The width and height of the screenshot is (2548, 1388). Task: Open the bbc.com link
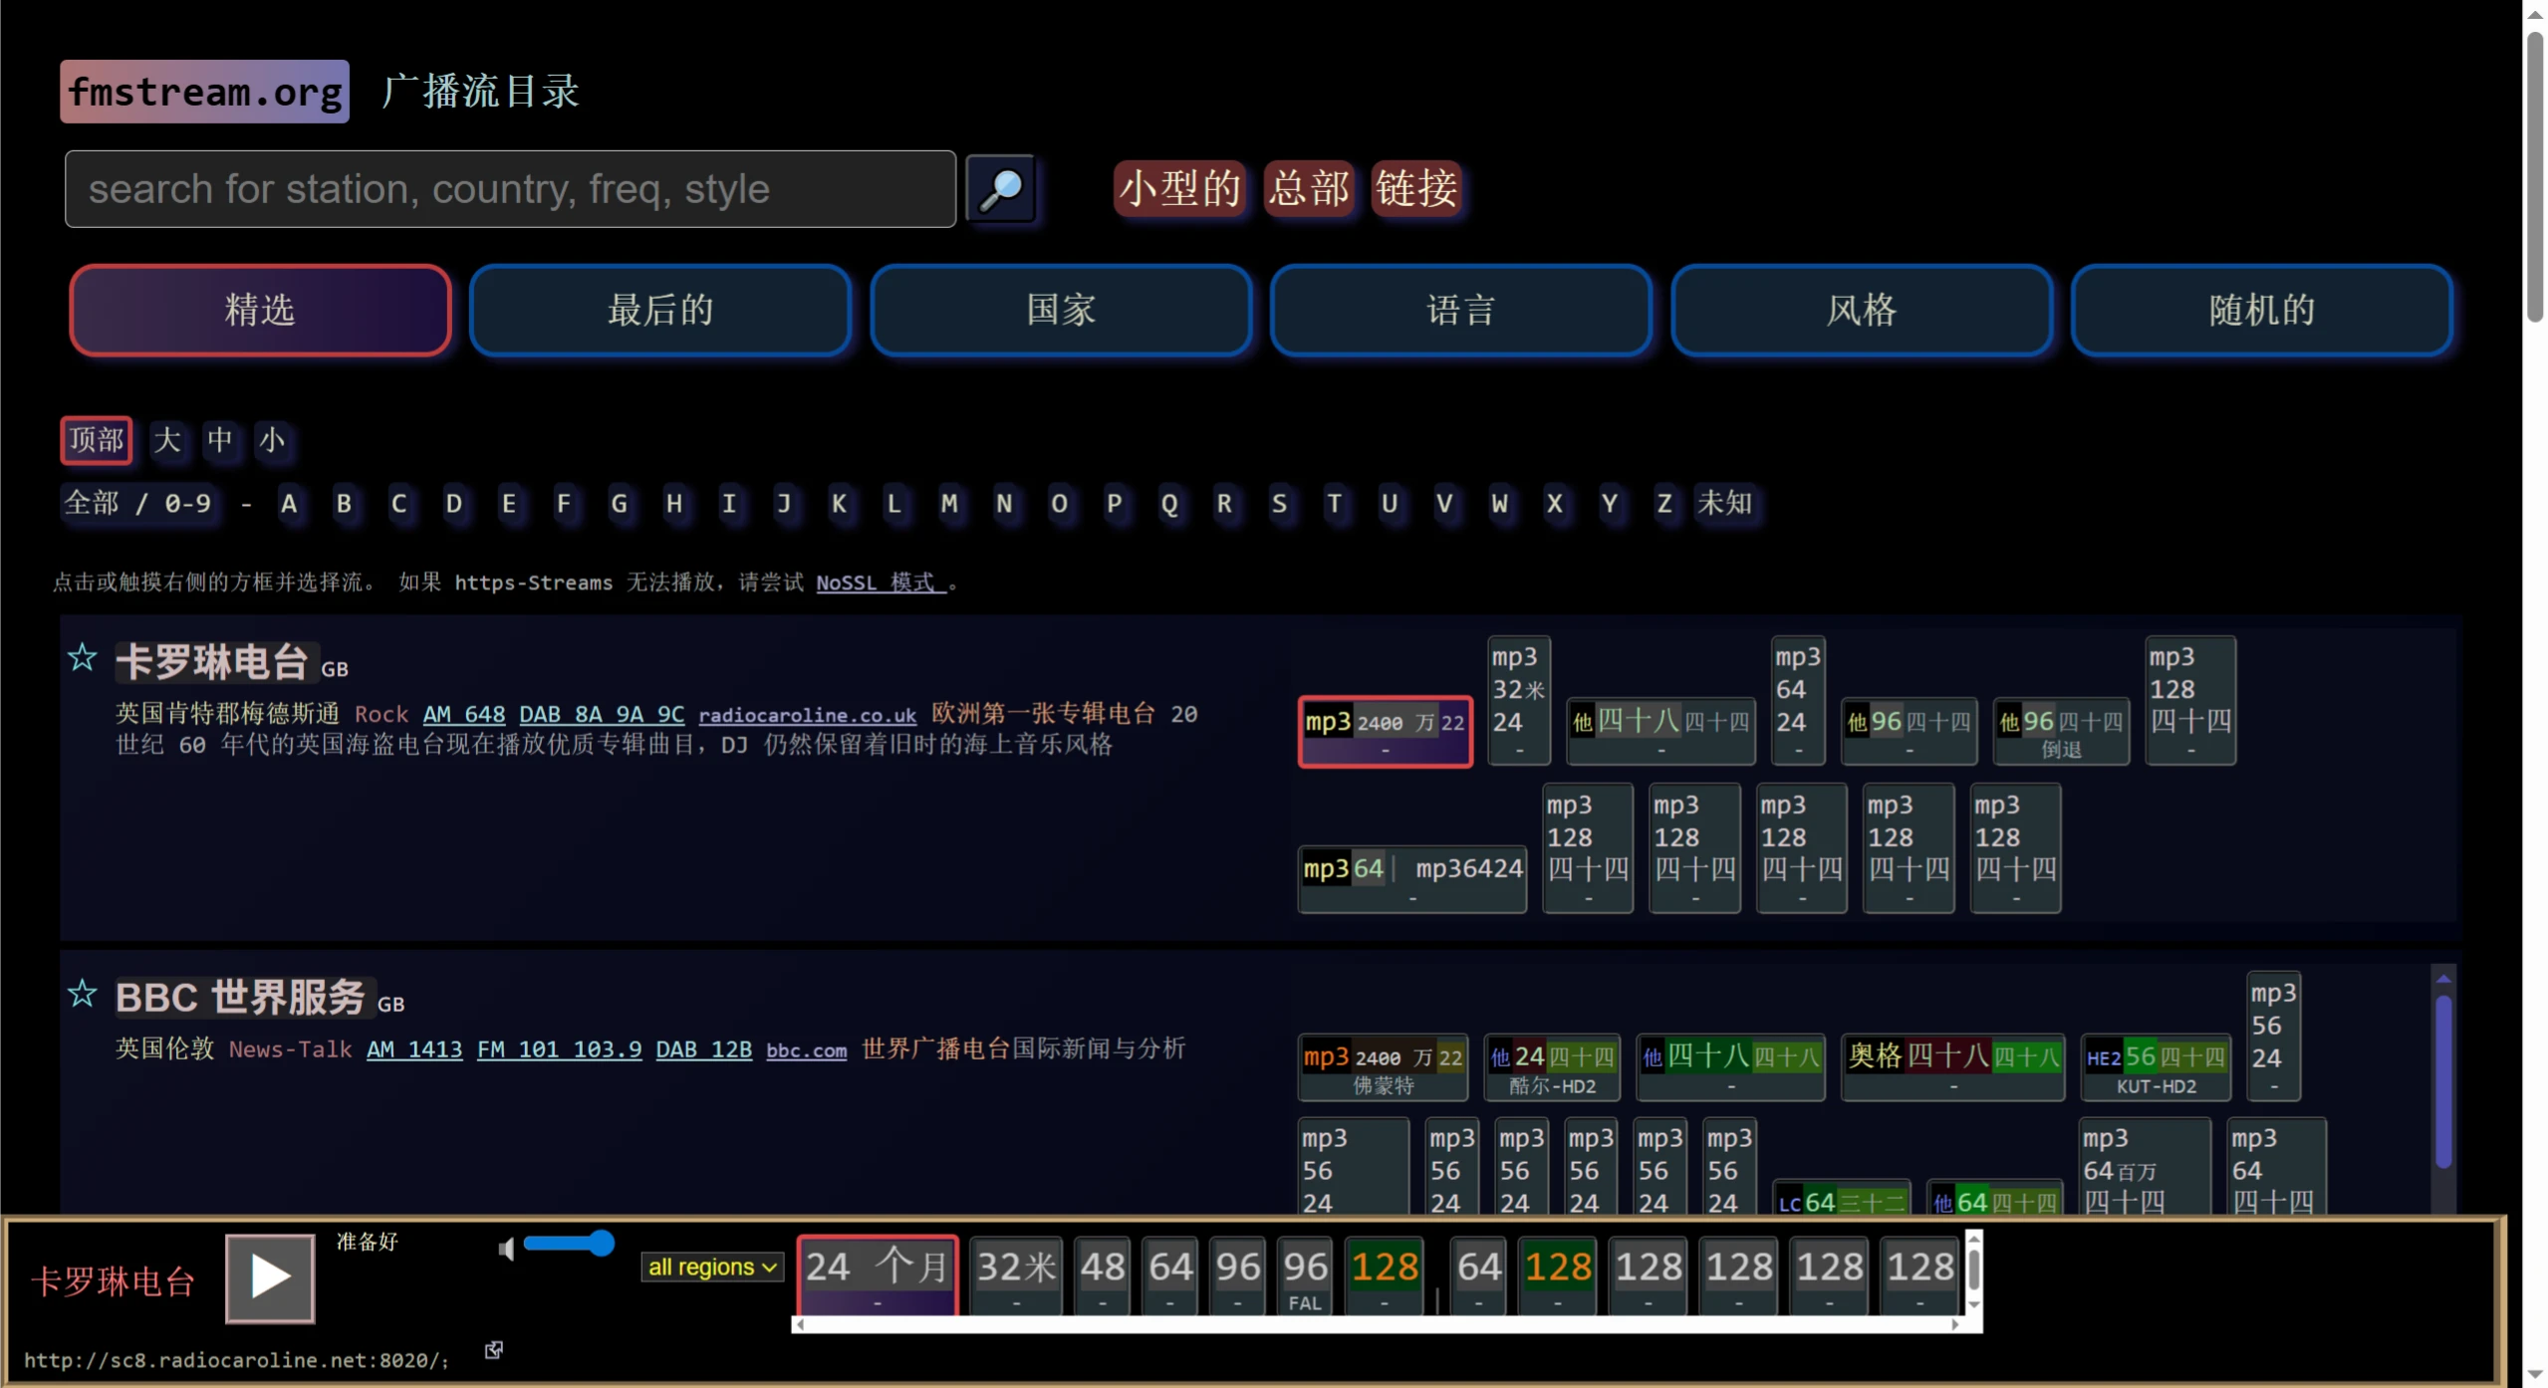click(806, 1050)
